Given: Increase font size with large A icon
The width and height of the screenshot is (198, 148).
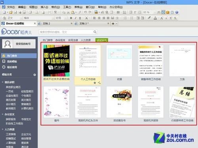Looking at the screenshot, I should (162, 18).
